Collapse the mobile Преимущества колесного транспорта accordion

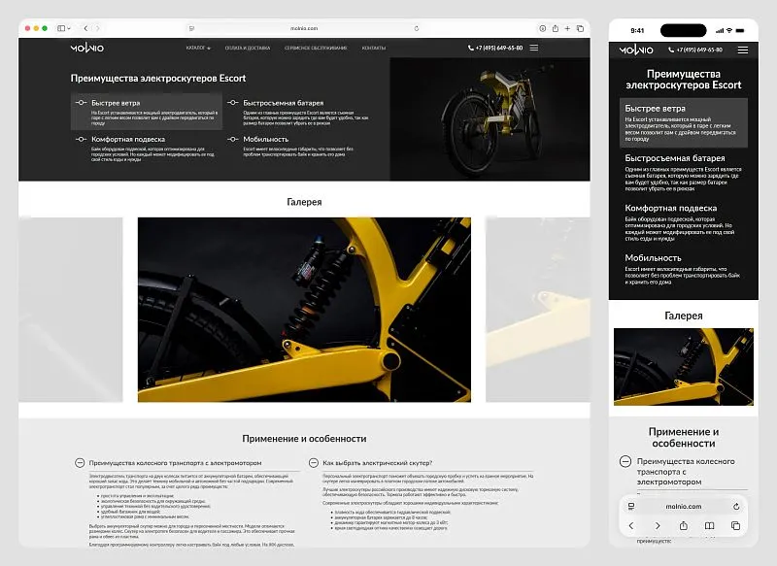(x=625, y=461)
